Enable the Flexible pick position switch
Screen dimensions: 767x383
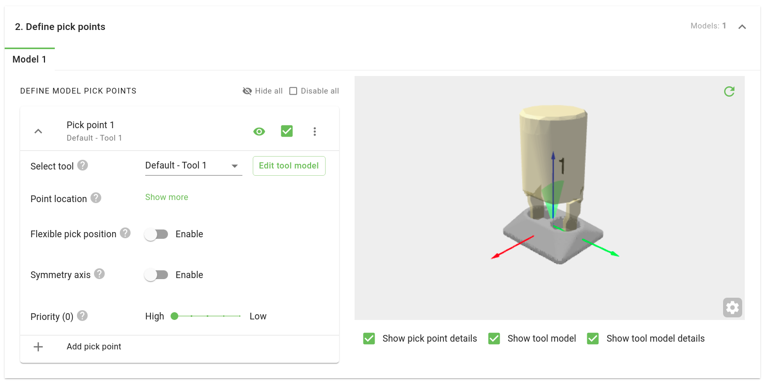(156, 234)
